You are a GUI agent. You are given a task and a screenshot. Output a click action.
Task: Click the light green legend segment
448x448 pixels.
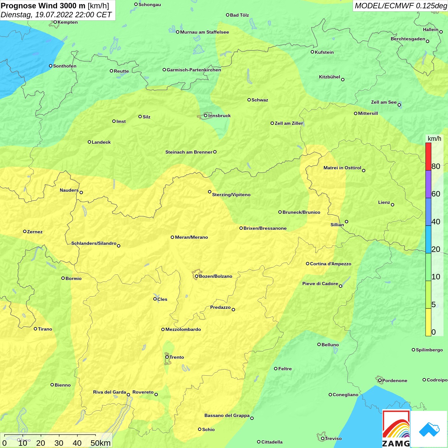tap(428, 267)
